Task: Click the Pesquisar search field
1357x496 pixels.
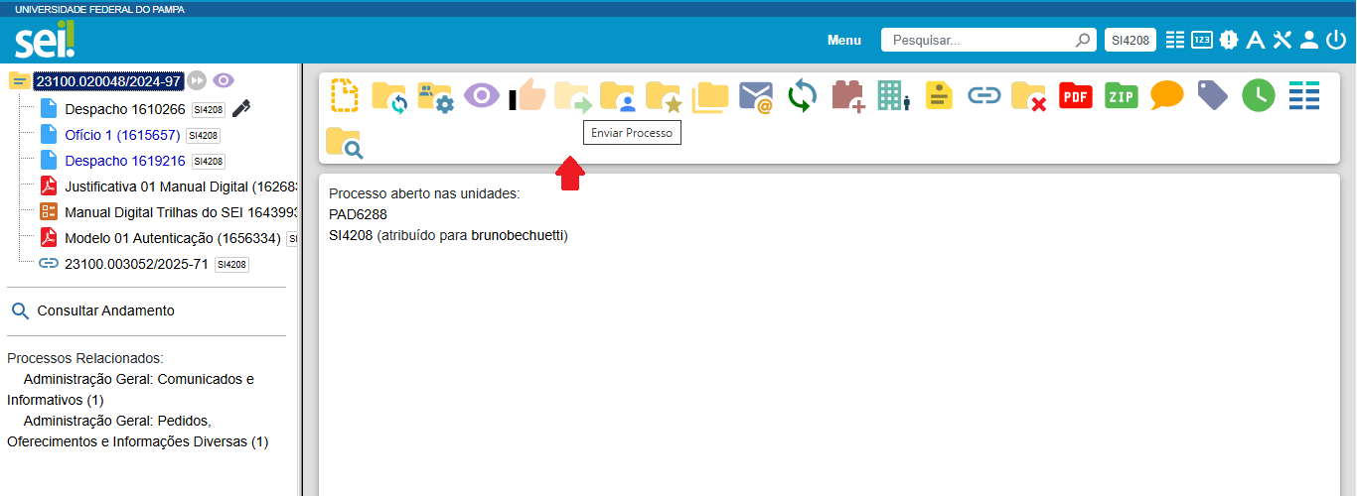Action: pyautogui.click(x=979, y=41)
